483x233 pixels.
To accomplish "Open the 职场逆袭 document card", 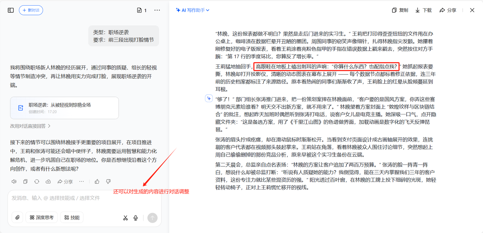I will [x=65, y=108].
